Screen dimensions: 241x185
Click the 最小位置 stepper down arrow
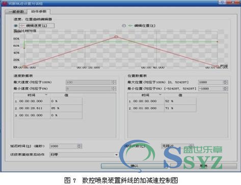click(x=225, y=90)
